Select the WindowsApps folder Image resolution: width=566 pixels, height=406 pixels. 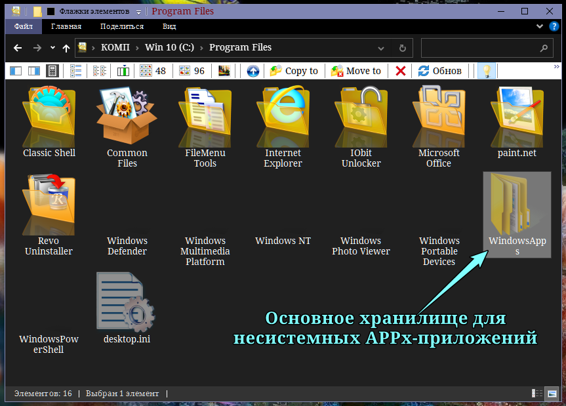click(517, 214)
